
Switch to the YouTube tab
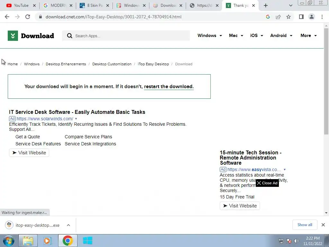18,5
